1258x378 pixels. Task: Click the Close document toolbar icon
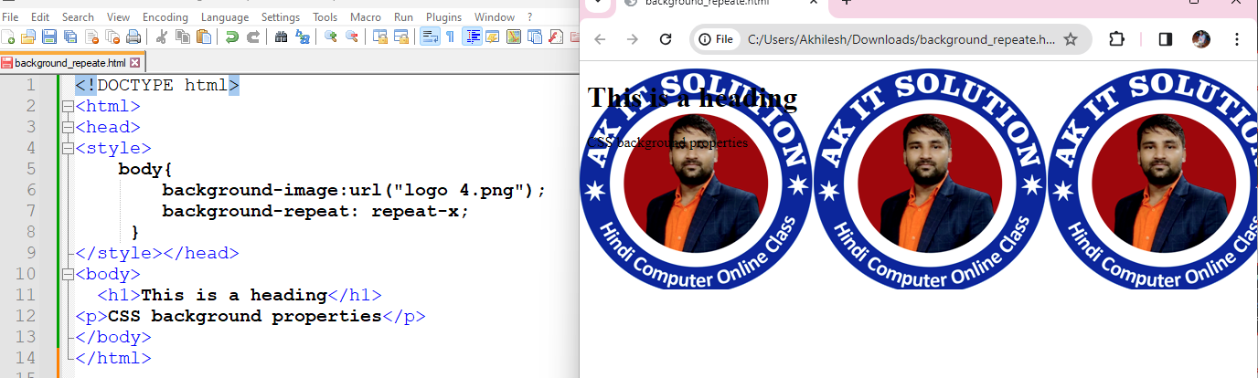click(x=91, y=37)
